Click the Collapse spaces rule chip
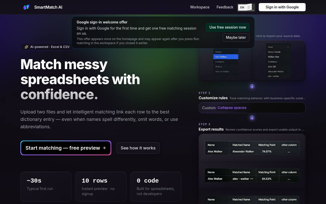 (232, 108)
